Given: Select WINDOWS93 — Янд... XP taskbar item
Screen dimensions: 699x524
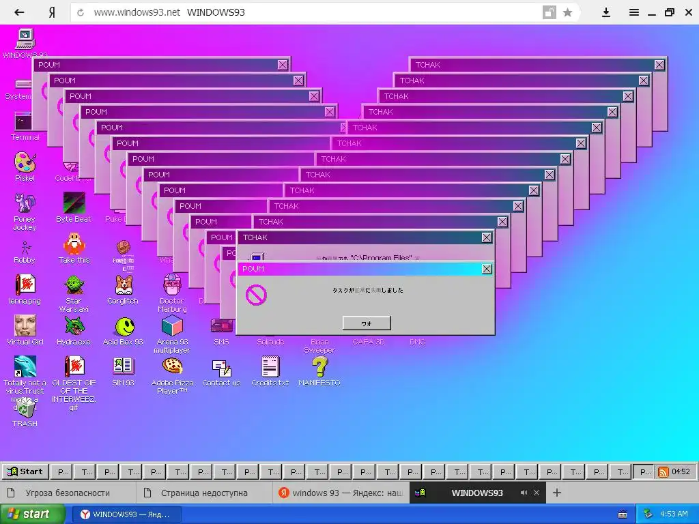Looking at the screenshot, I should (126, 514).
